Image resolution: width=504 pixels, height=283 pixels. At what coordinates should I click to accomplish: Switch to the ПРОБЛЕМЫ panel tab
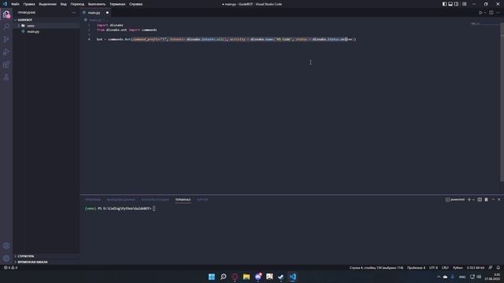point(93,200)
